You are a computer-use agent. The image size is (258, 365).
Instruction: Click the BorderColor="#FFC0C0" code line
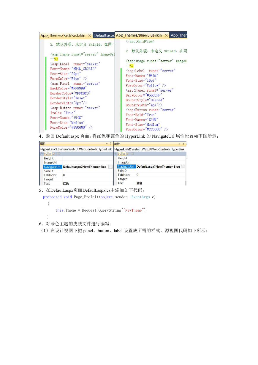pos(70,93)
